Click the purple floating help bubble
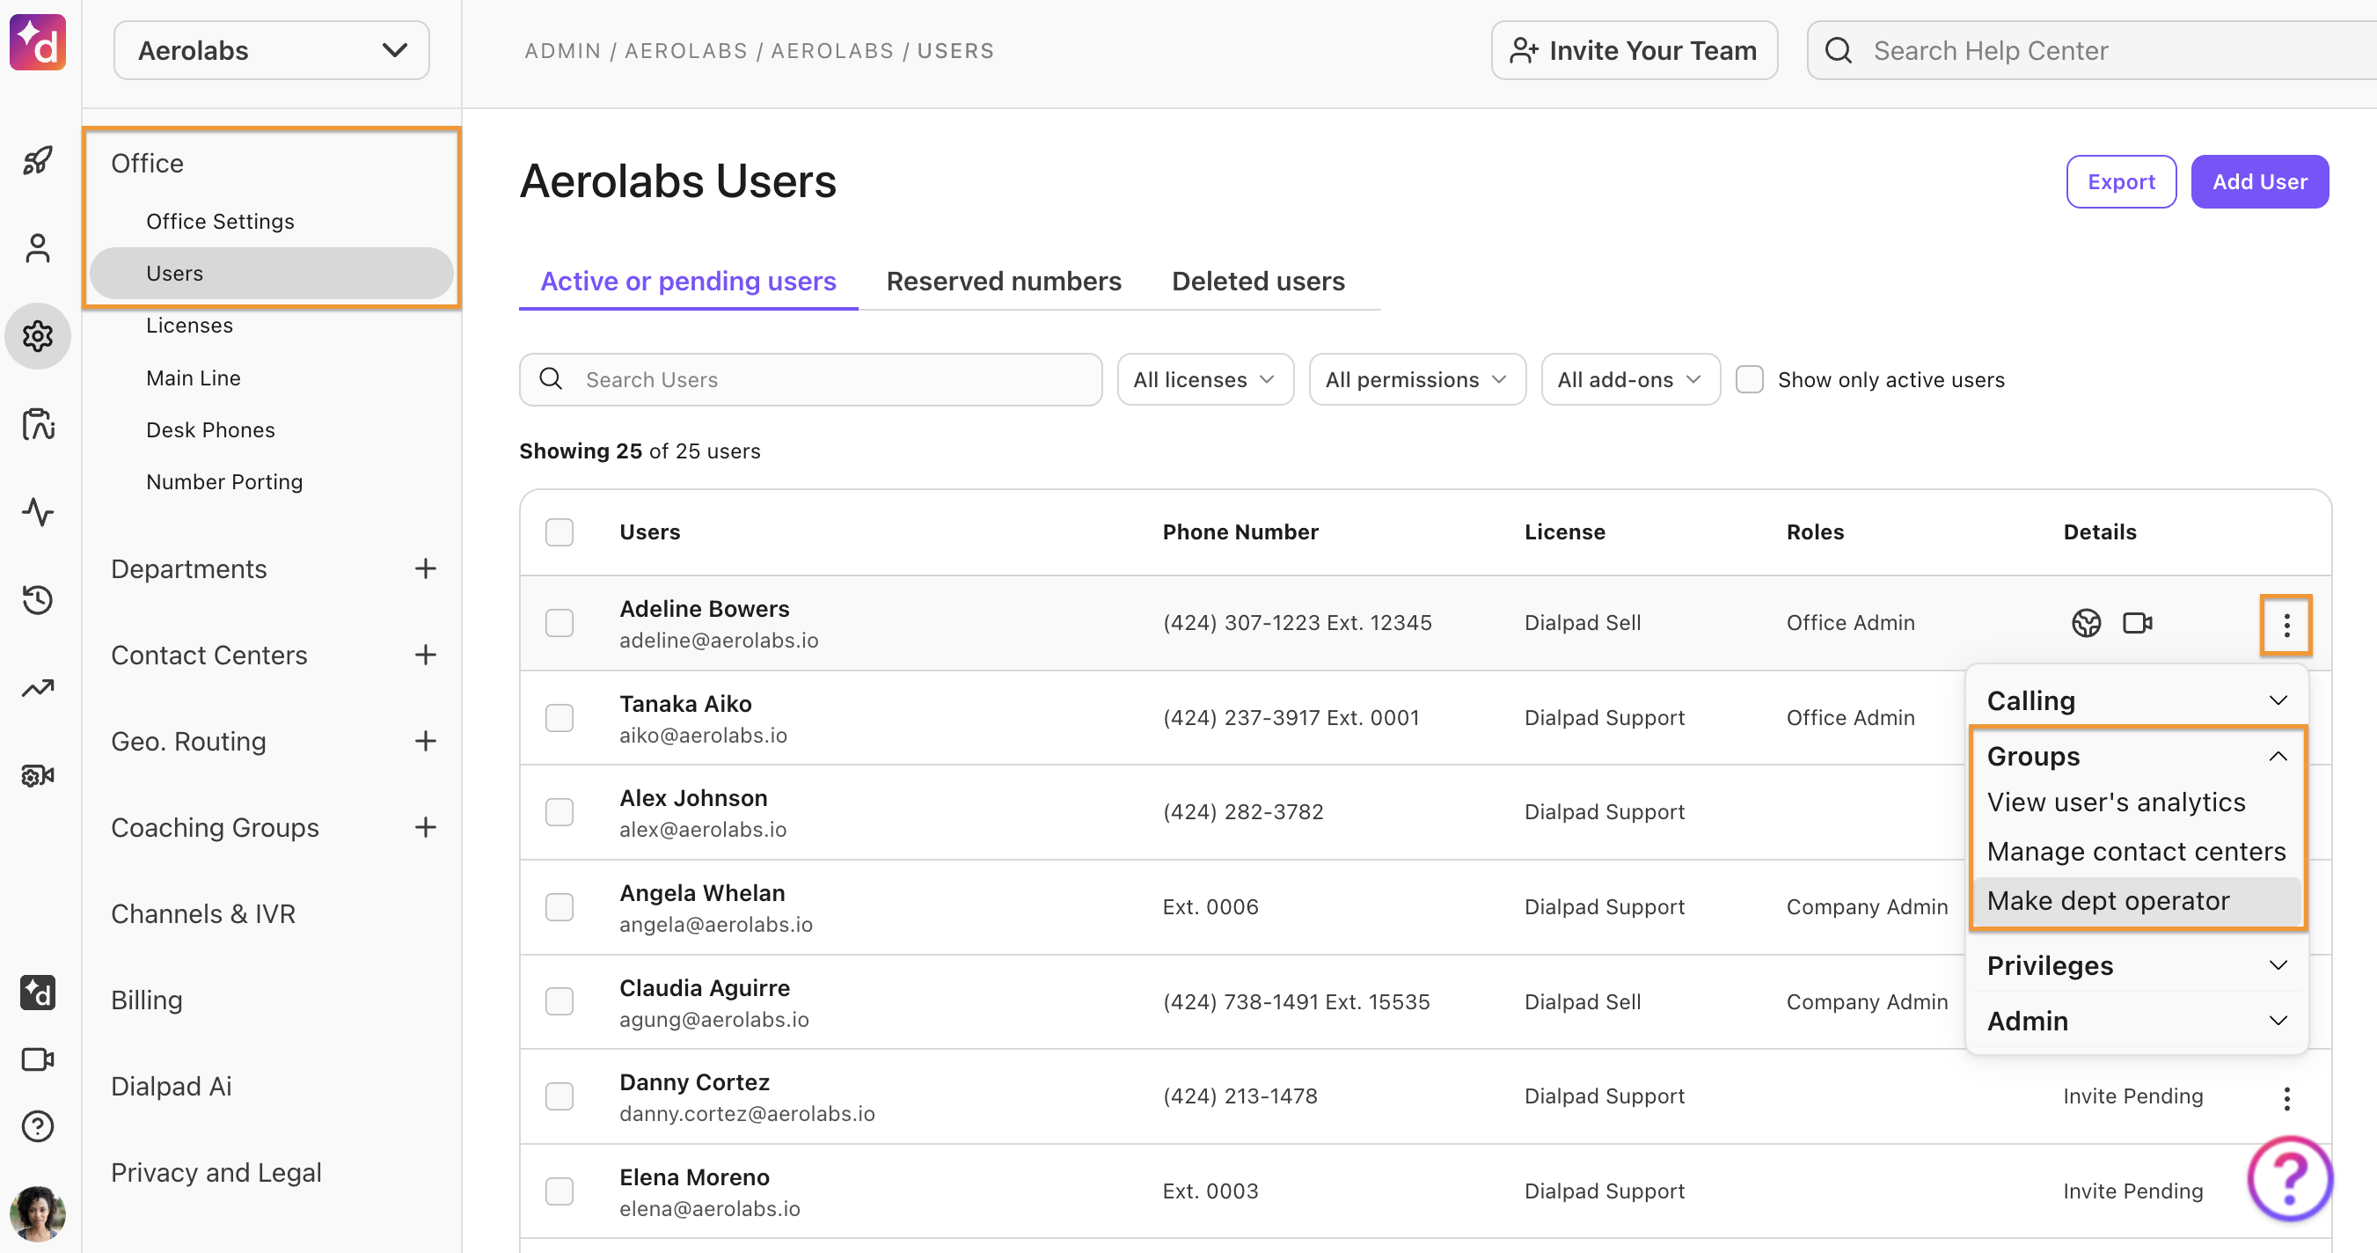The height and width of the screenshot is (1253, 2377). [x=2290, y=1177]
